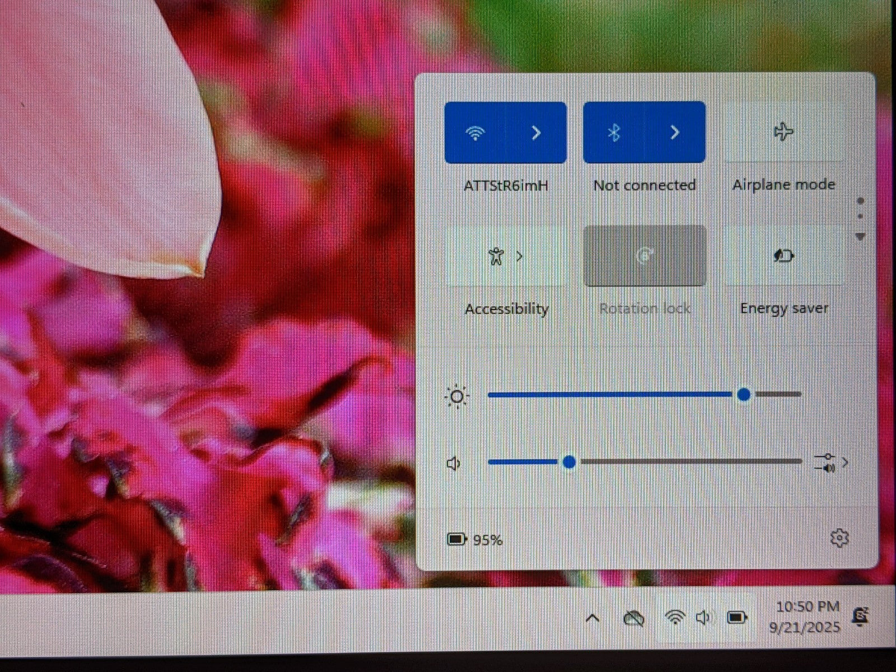Click the brightness sun icon
The width and height of the screenshot is (896, 672).
(456, 396)
